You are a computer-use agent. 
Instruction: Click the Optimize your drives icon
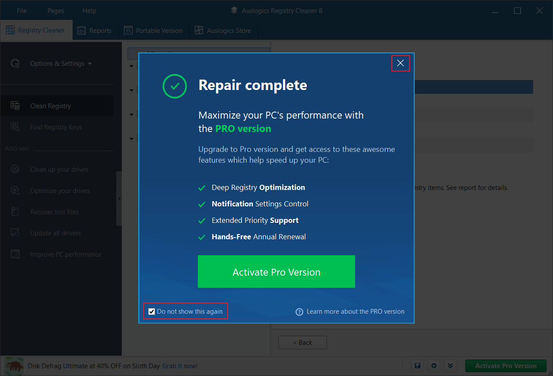pyautogui.click(x=15, y=191)
